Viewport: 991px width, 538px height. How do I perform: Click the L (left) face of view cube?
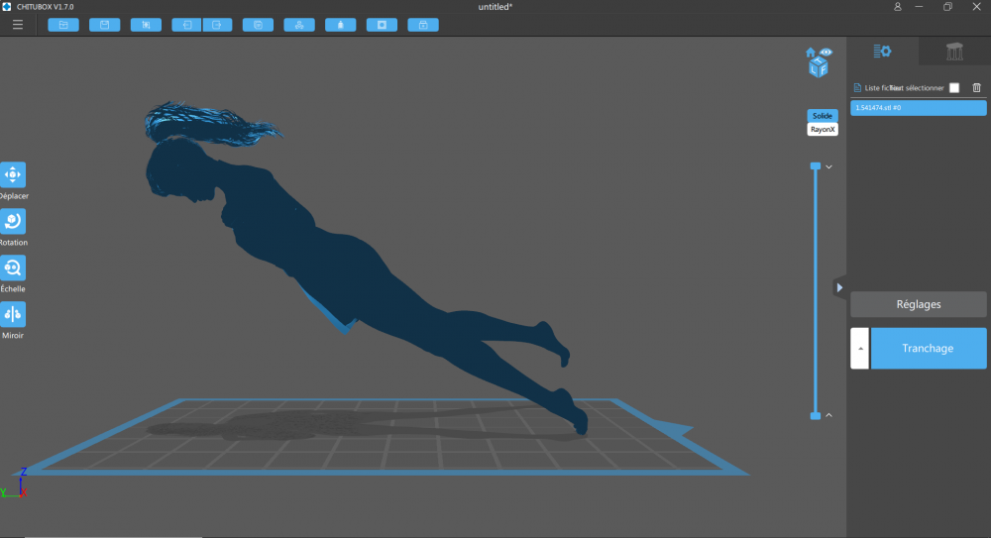tap(815, 69)
